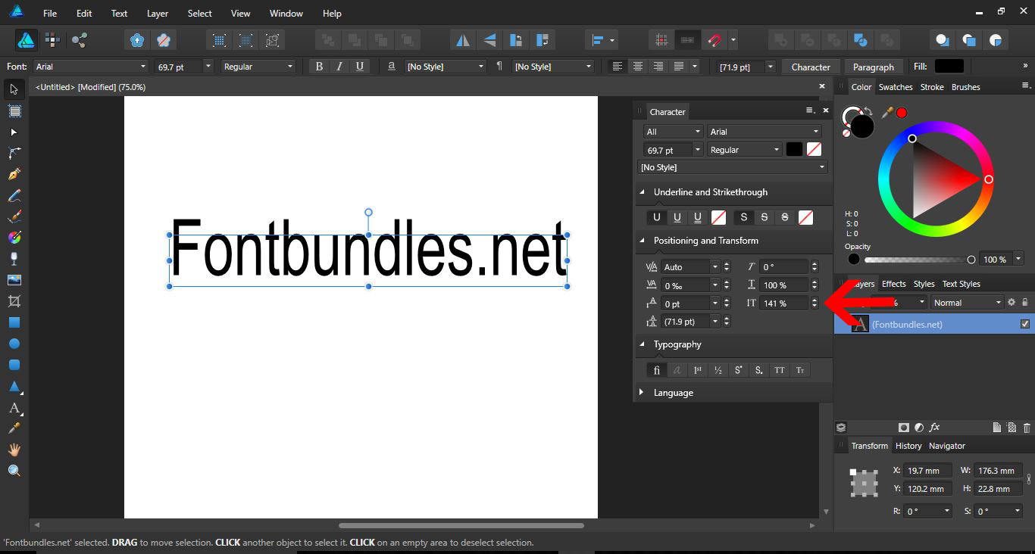
Task: Open the Text menu
Action: coord(119,13)
